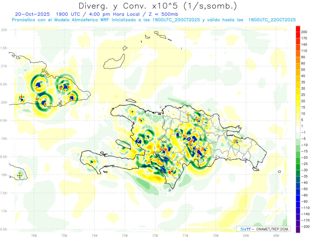Click the '17N' latitude label

(x=4, y=211)
